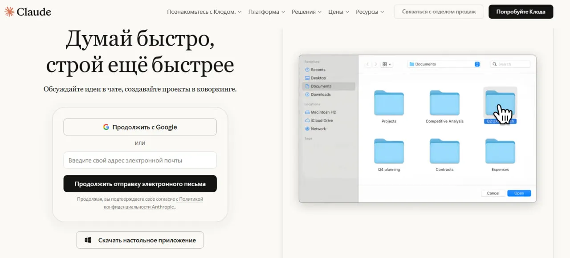This screenshot has width=570, height=258.
Task: Open the icon view mode dropdown in the dialog
Action: 387,64
